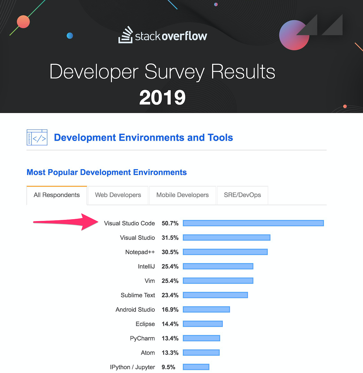Screen dimensions: 363x373
Task: Click the Atom bar in the chart
Action: 201,353
